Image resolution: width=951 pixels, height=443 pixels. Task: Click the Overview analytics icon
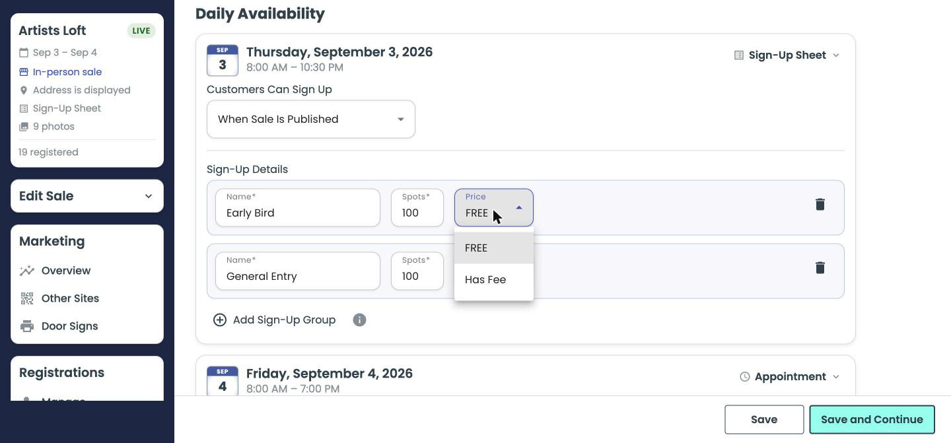pos(27,271)
